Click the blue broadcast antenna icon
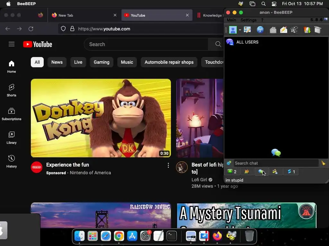The image size is (329, 246). pos(260,30)
